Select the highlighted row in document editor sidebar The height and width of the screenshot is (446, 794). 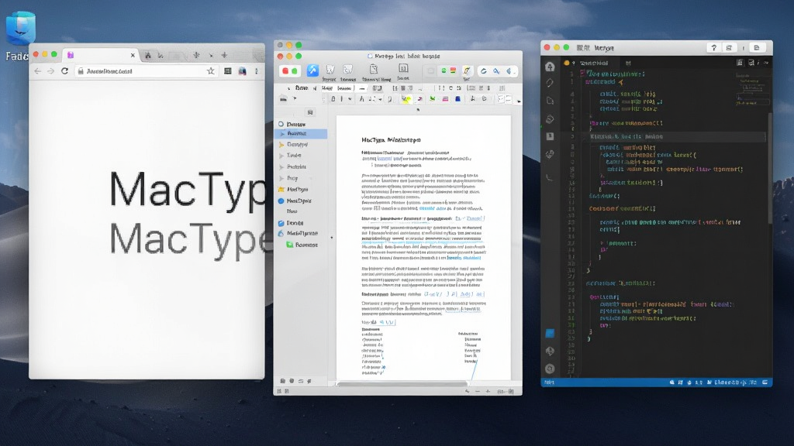click(x=301, y=133)
